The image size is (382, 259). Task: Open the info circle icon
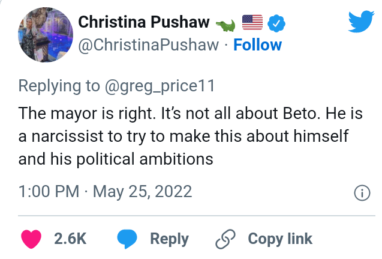tap(361, 193)
